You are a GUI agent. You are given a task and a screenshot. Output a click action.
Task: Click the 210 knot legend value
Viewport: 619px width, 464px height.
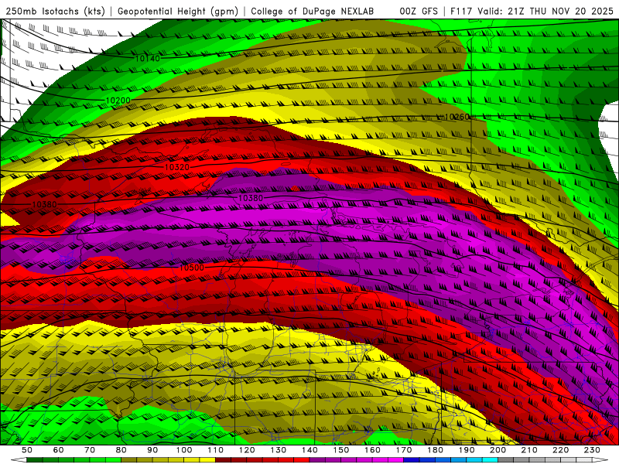tap(529, 450)
